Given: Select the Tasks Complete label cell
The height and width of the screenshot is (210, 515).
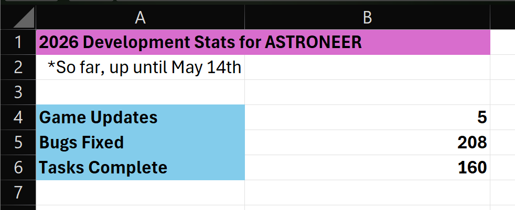Looking at the screenshot, I should tap(140, 168).
